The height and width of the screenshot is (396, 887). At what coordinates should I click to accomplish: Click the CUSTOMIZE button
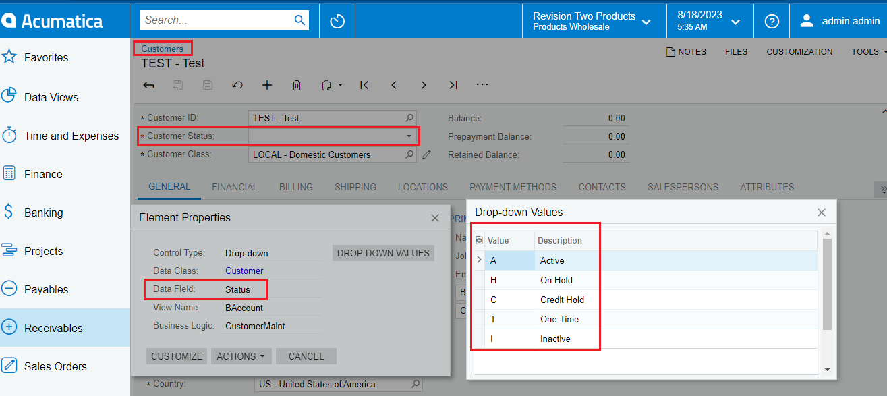pyautogui.click(x=177, y=356)
